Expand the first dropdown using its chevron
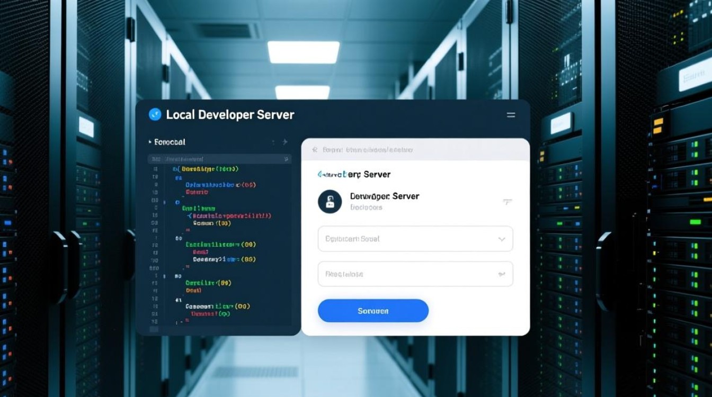Viewport: 712px width, 397px height. pos(501,239)
